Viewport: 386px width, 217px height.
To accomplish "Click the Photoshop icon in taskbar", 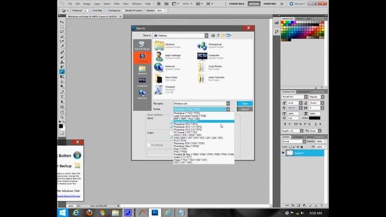I will [x=155, y=213].
